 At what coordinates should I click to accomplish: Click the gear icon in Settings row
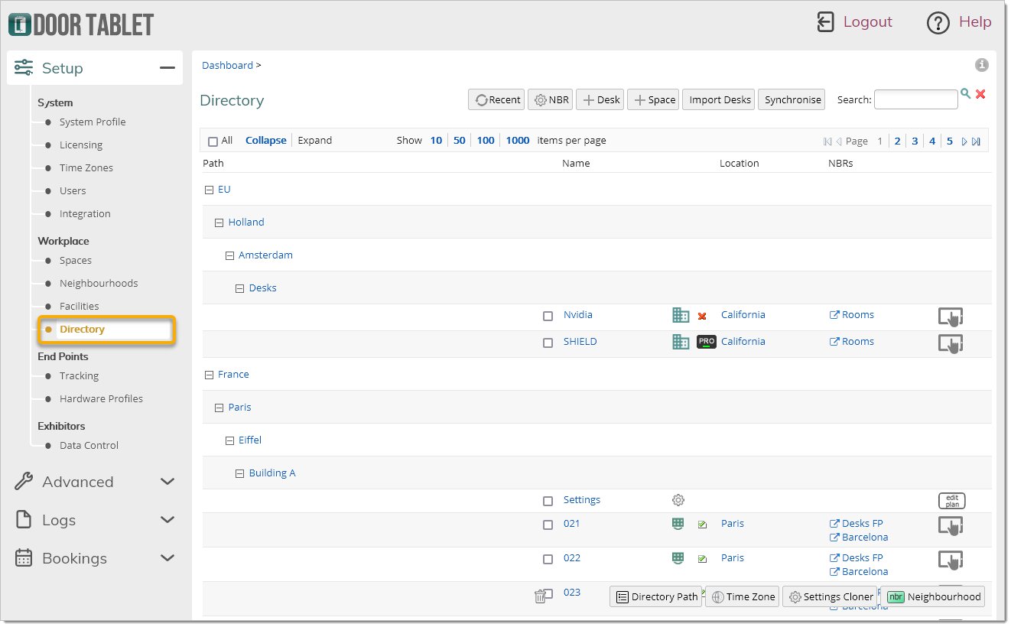[678, 500]
